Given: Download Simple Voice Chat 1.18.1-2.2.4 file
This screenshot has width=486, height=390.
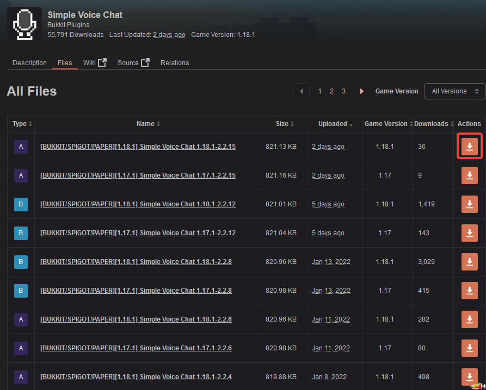Looking at the screenshot, I should pyautogui.click(x=469, y=377).
